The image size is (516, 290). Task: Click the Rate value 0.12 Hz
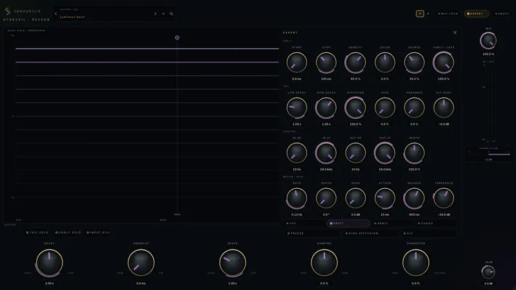pyautogui.click(x=297, y=215)
